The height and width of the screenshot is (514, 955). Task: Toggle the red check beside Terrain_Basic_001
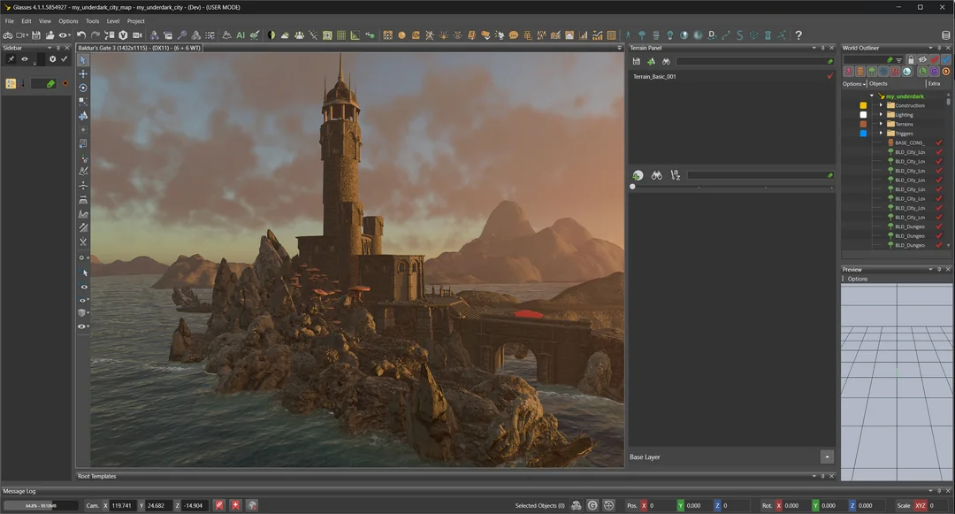pos(829,76)
